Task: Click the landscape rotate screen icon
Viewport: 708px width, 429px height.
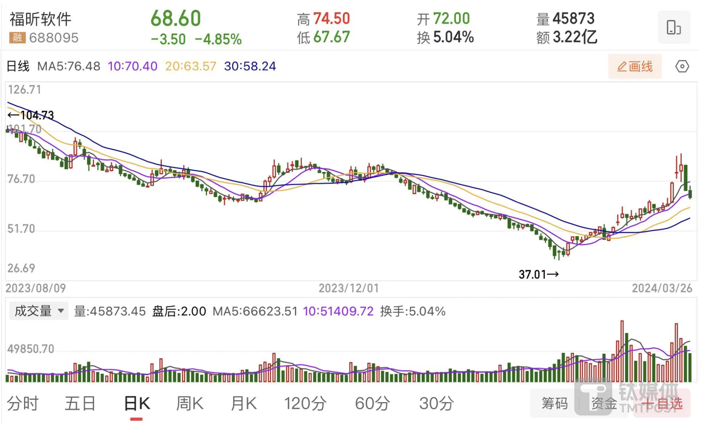Action: coord(673,27)
